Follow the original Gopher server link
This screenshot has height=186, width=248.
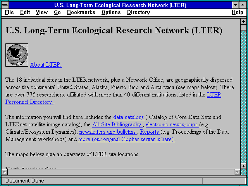point(127,139)
